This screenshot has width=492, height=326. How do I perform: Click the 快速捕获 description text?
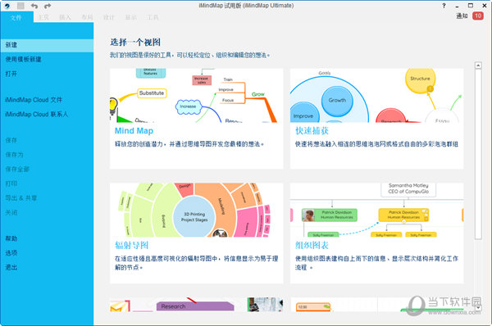click(x=376, y=144)
